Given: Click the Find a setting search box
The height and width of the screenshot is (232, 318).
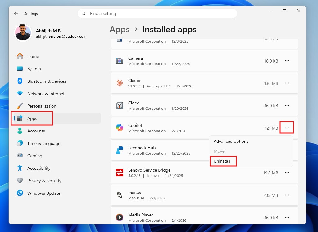Looking at the screenshot, I should click(x=157, y=13).
